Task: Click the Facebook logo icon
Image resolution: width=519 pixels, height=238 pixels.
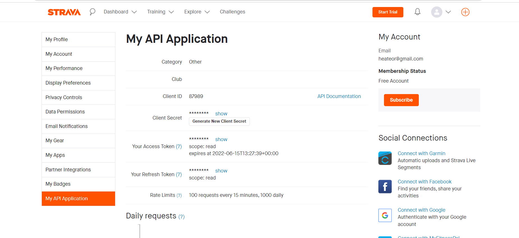Action: coord(385,187)
